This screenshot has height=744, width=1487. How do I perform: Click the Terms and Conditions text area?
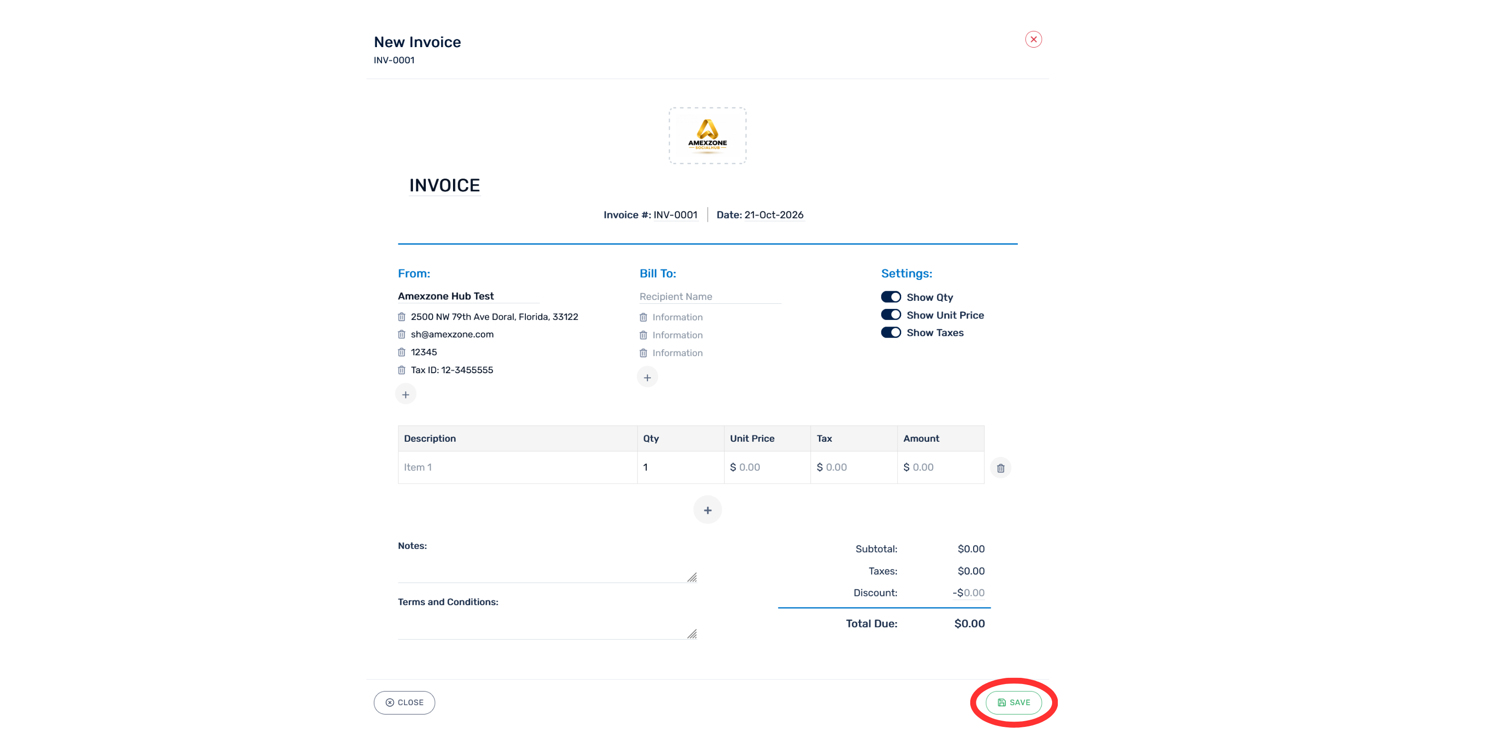click(x=547, y=625)
